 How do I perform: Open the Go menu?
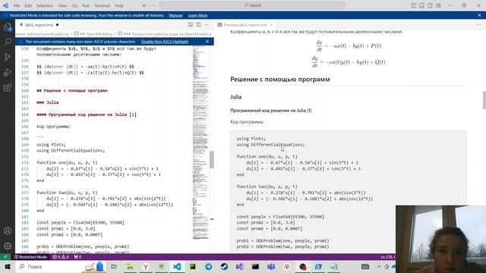click(x=74, y=5)
